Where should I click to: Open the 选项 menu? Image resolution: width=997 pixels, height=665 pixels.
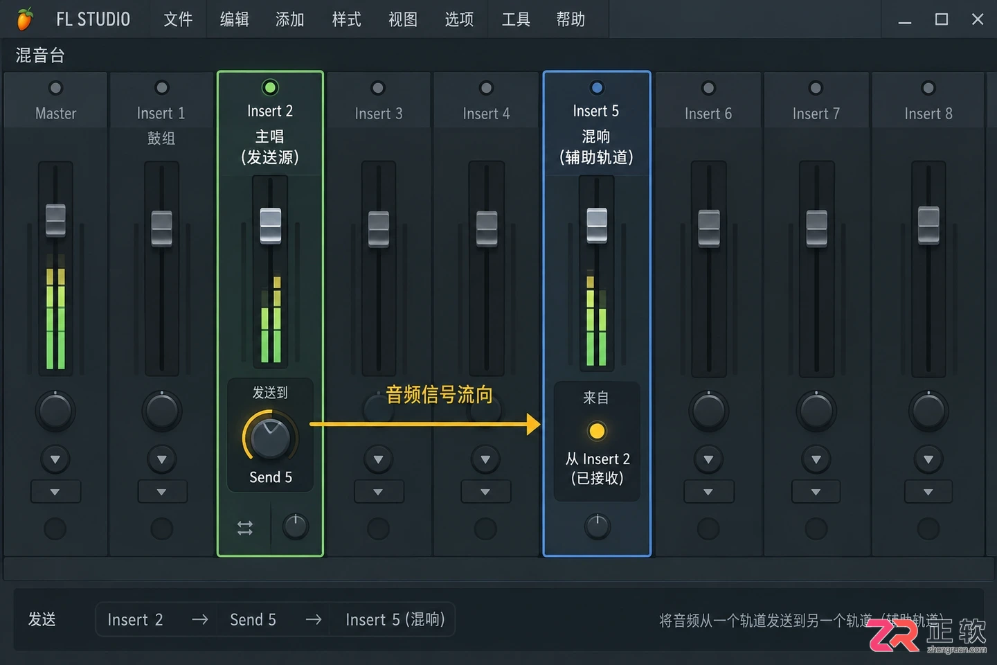point(459,19)
